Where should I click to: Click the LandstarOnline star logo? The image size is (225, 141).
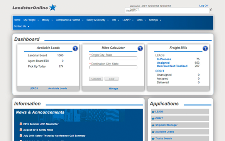52,7
